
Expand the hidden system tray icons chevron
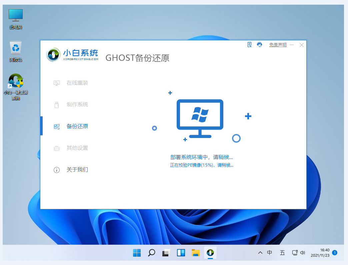point(260,253)
